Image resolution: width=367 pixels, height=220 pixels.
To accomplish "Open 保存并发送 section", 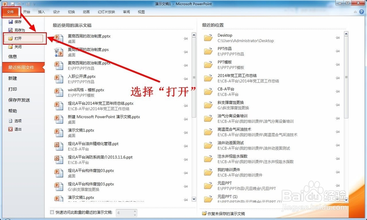I will coord(19,100).
